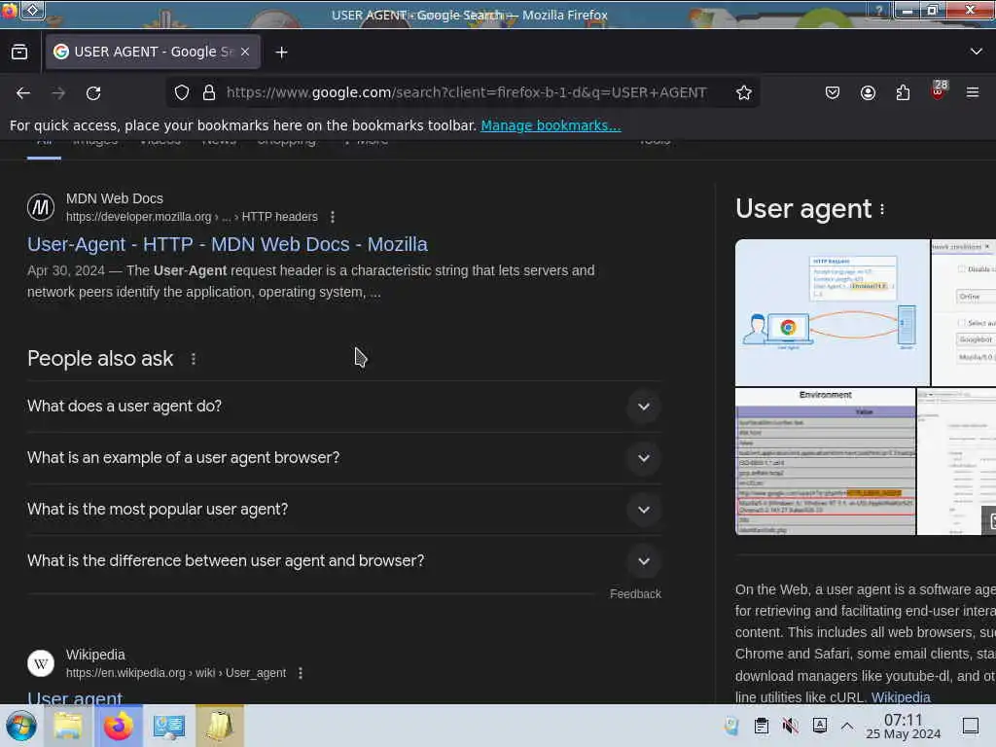Click the Feedback link

[635, 594]
